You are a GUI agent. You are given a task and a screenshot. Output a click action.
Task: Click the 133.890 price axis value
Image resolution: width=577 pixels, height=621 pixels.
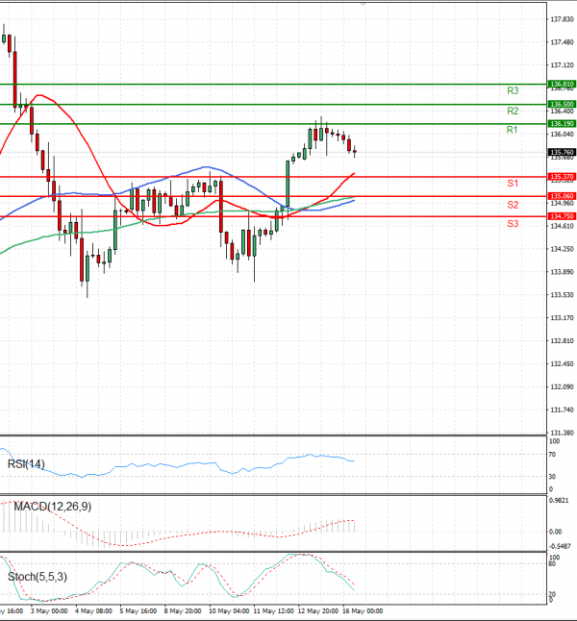(562, 272)
